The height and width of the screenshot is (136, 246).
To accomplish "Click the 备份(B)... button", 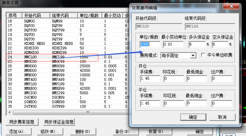I will (126, 132).
